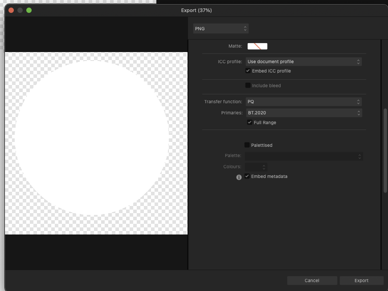This screenshot has width=388, height=291.
Task: Uncheck Embed metadata
Action: coord(247,176)
